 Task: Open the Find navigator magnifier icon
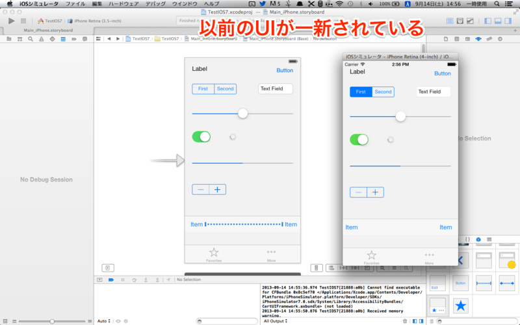[x=31, y=39]
